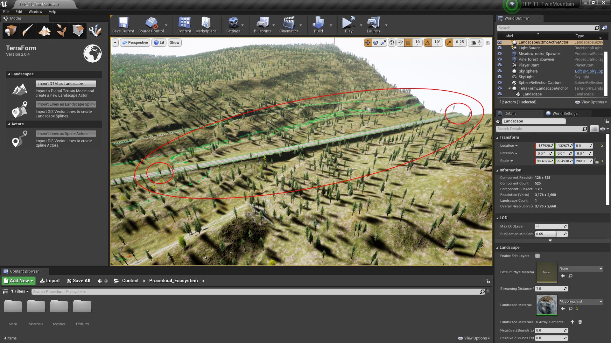
Task: Select the TerraForm tools mode icon
Action: click(x=95, y=31)
